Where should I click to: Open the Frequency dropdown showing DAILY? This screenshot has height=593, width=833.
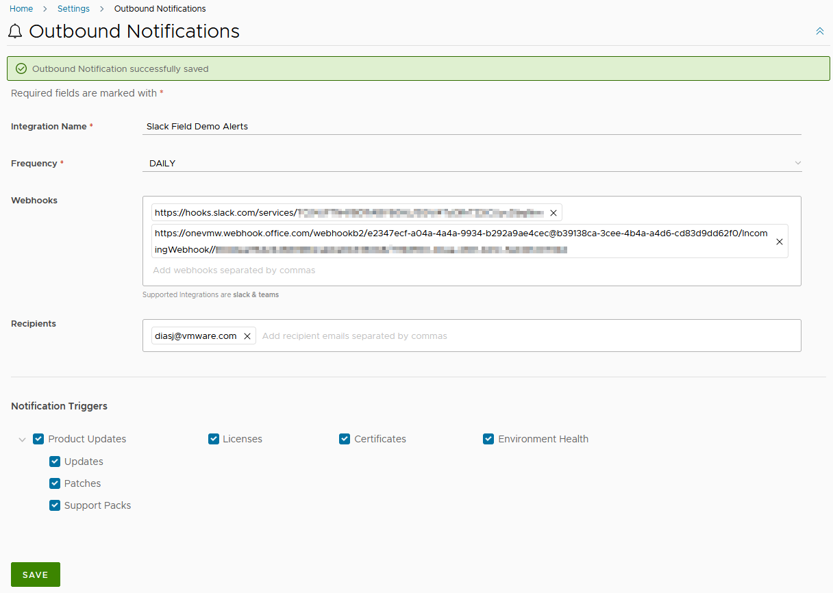point(472,164)
